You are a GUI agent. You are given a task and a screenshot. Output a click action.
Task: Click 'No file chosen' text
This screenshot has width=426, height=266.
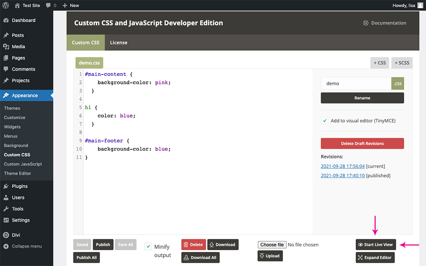pos(303,245)
